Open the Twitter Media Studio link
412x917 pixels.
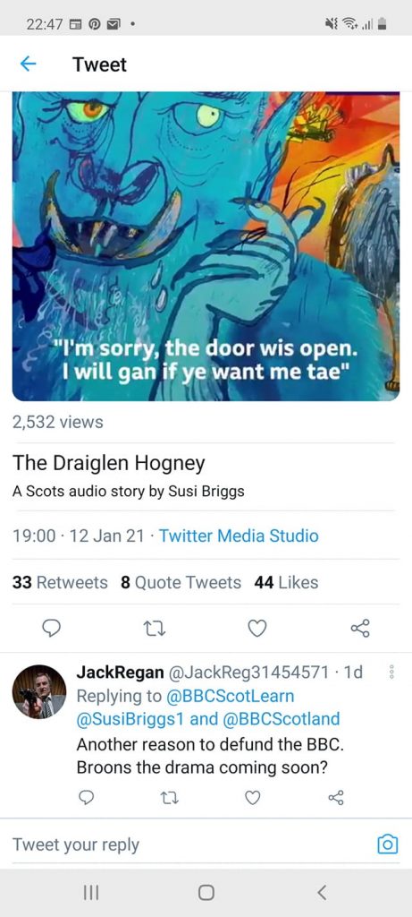[x=239, y=536]
